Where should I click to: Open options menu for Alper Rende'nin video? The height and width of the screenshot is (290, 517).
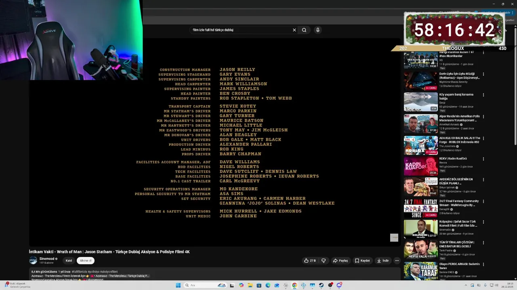click(483, 117)
